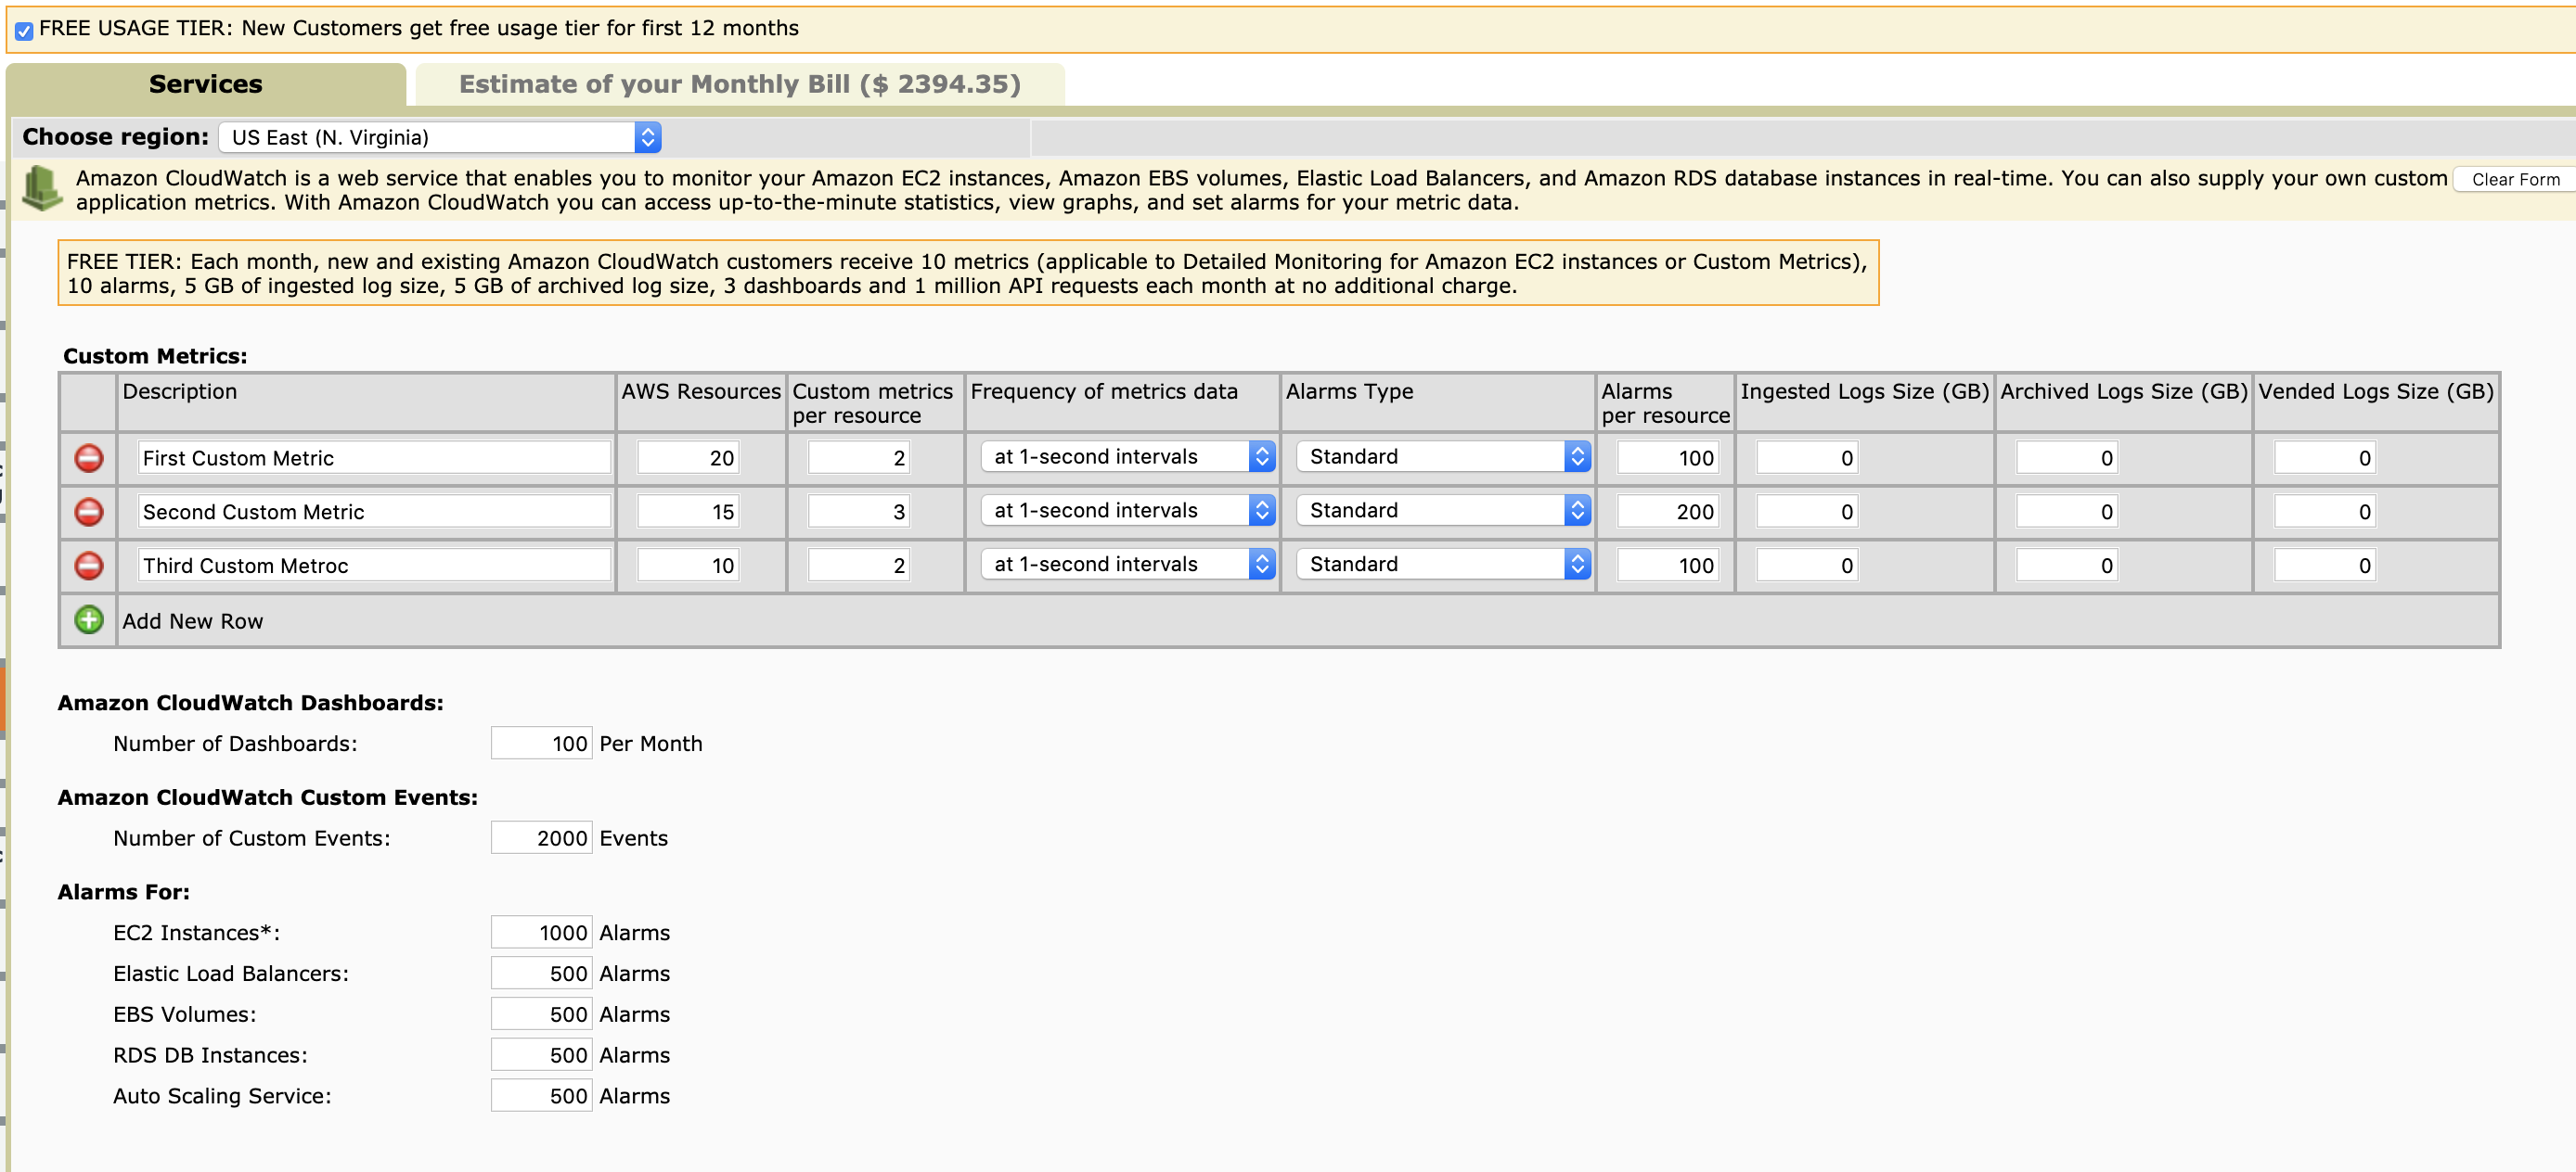
Task: Focus the Number of Custom Events field
Action: [x=541, y=838]
